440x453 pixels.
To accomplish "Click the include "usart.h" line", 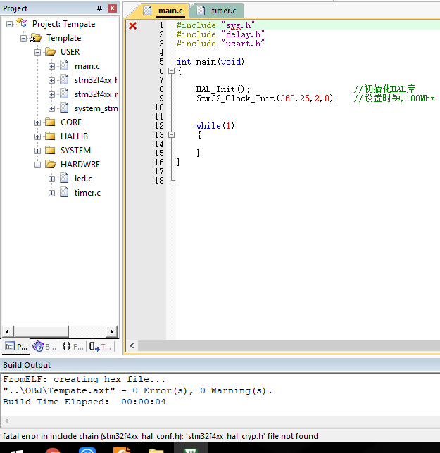I will pos(220,44).
